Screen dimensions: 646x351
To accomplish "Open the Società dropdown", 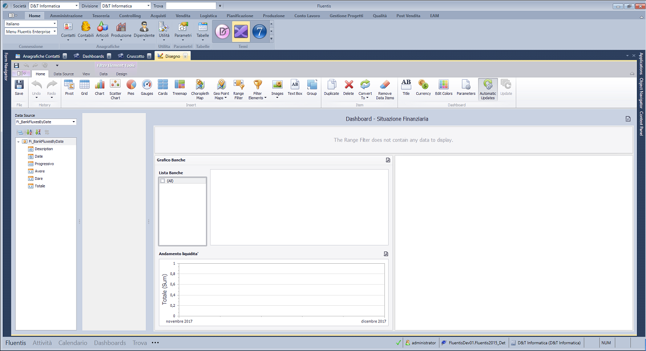I will 77,5.
